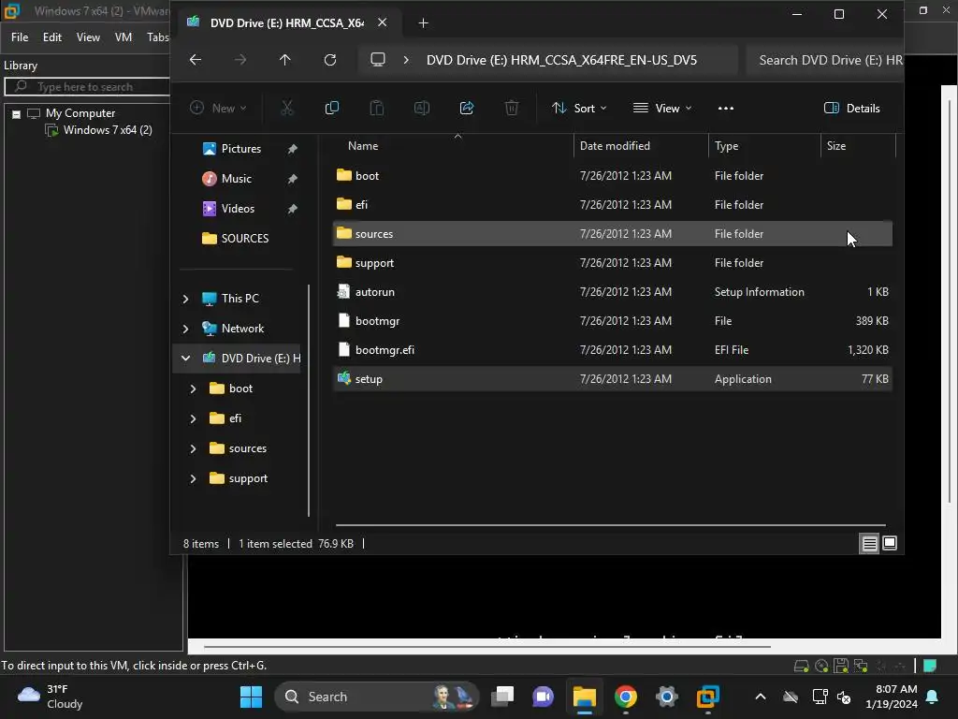Open the See more ellipsis menu
Screen dimensions: 958x719
(x=726, y=109)
